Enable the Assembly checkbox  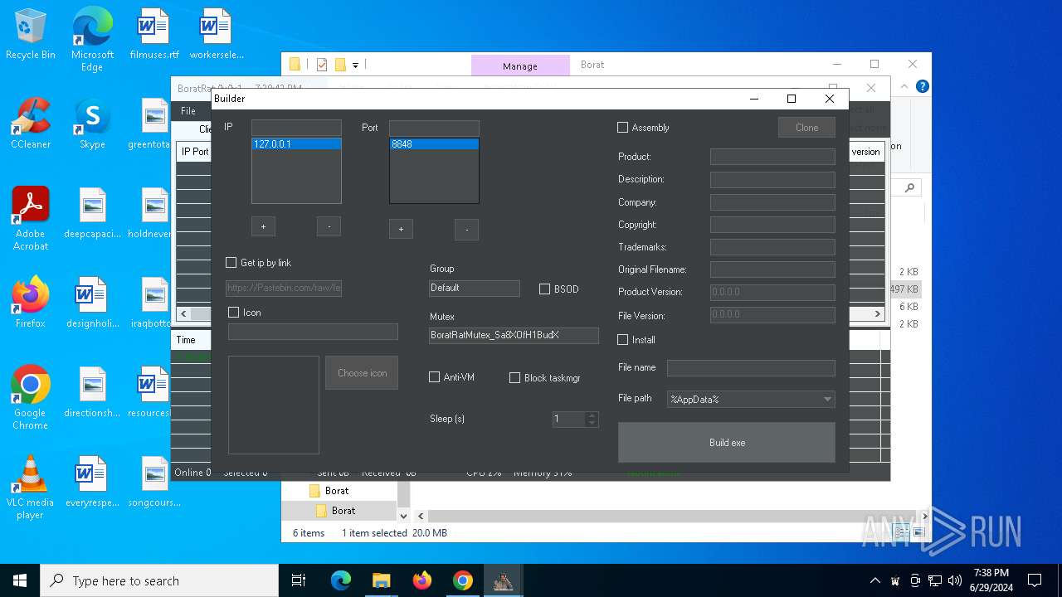623,128
